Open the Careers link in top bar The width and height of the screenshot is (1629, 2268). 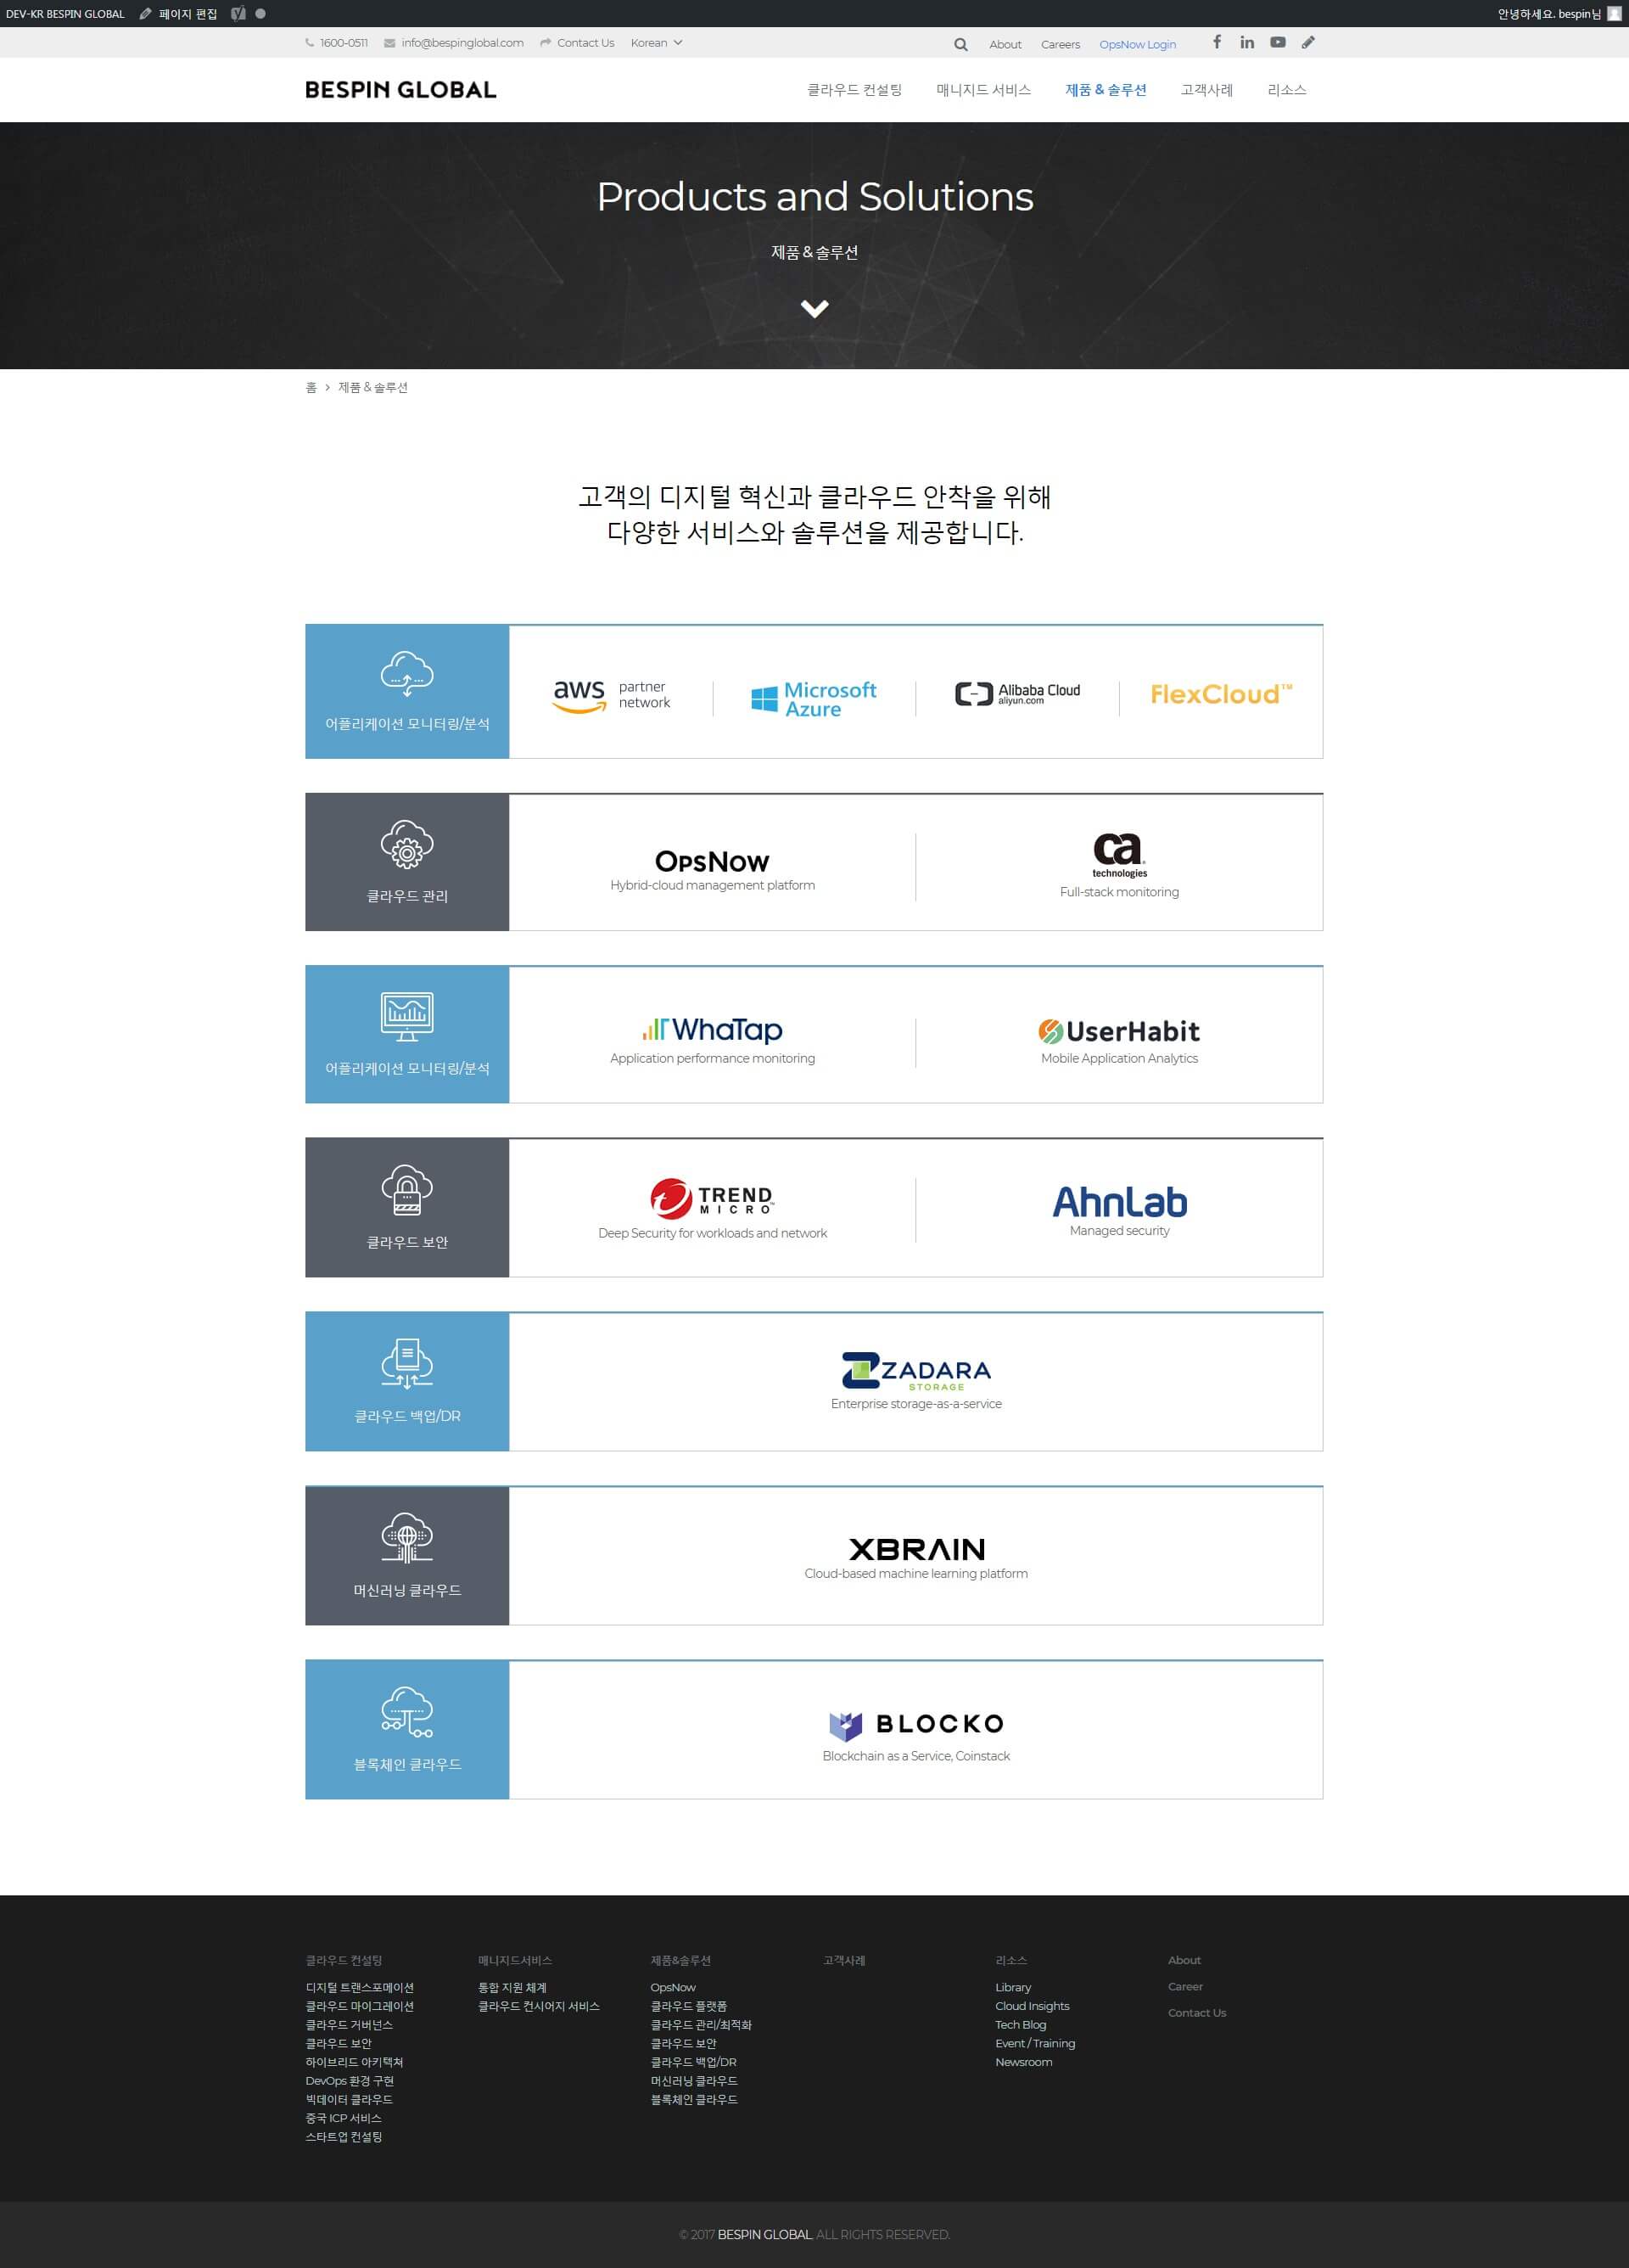coord(1061,44)
